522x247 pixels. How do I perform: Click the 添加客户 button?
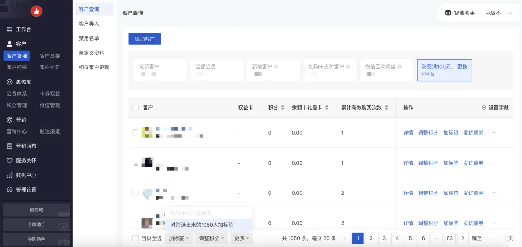145,39
